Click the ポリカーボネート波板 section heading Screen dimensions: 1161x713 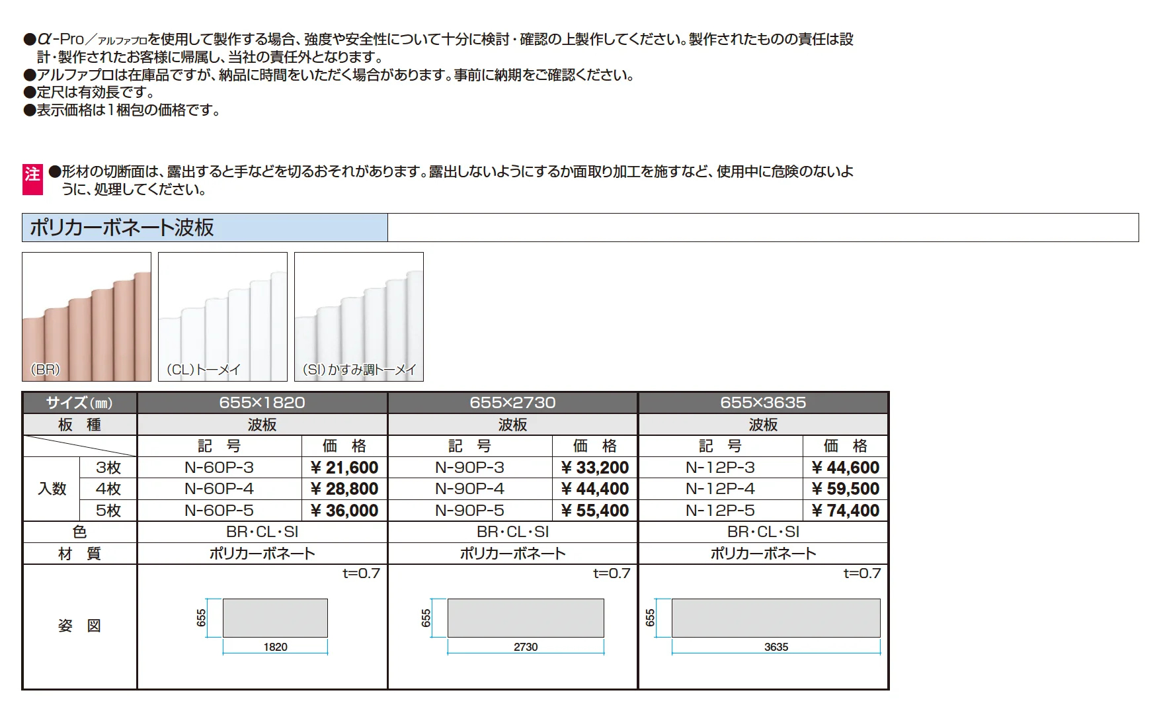point(122,228)
